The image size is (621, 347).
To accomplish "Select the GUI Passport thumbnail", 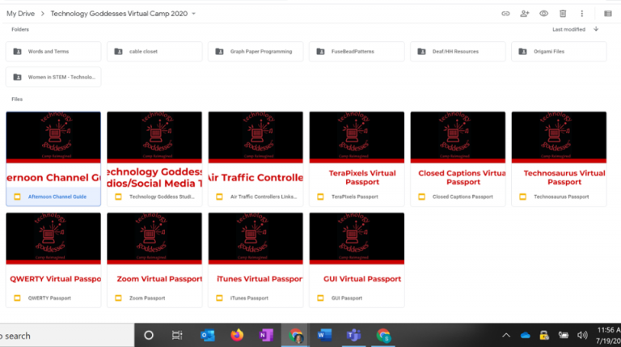I will tap(357, 251).
